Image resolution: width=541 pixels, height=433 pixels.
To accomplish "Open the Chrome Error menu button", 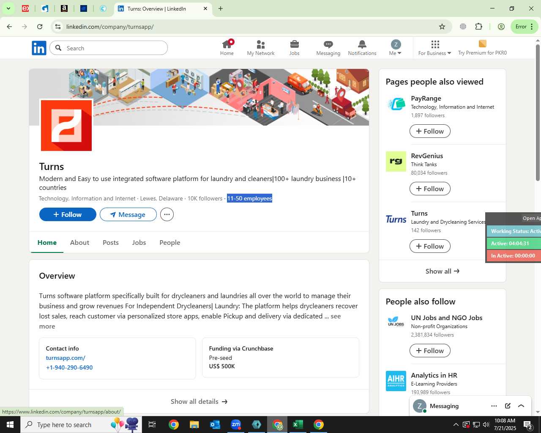I will tap(525, 27).
